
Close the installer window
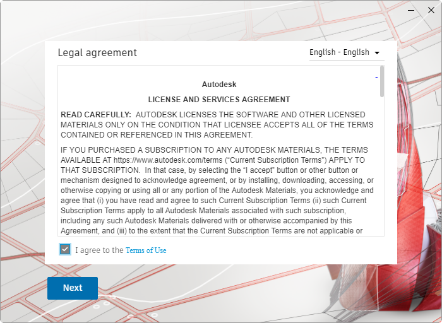431,10
